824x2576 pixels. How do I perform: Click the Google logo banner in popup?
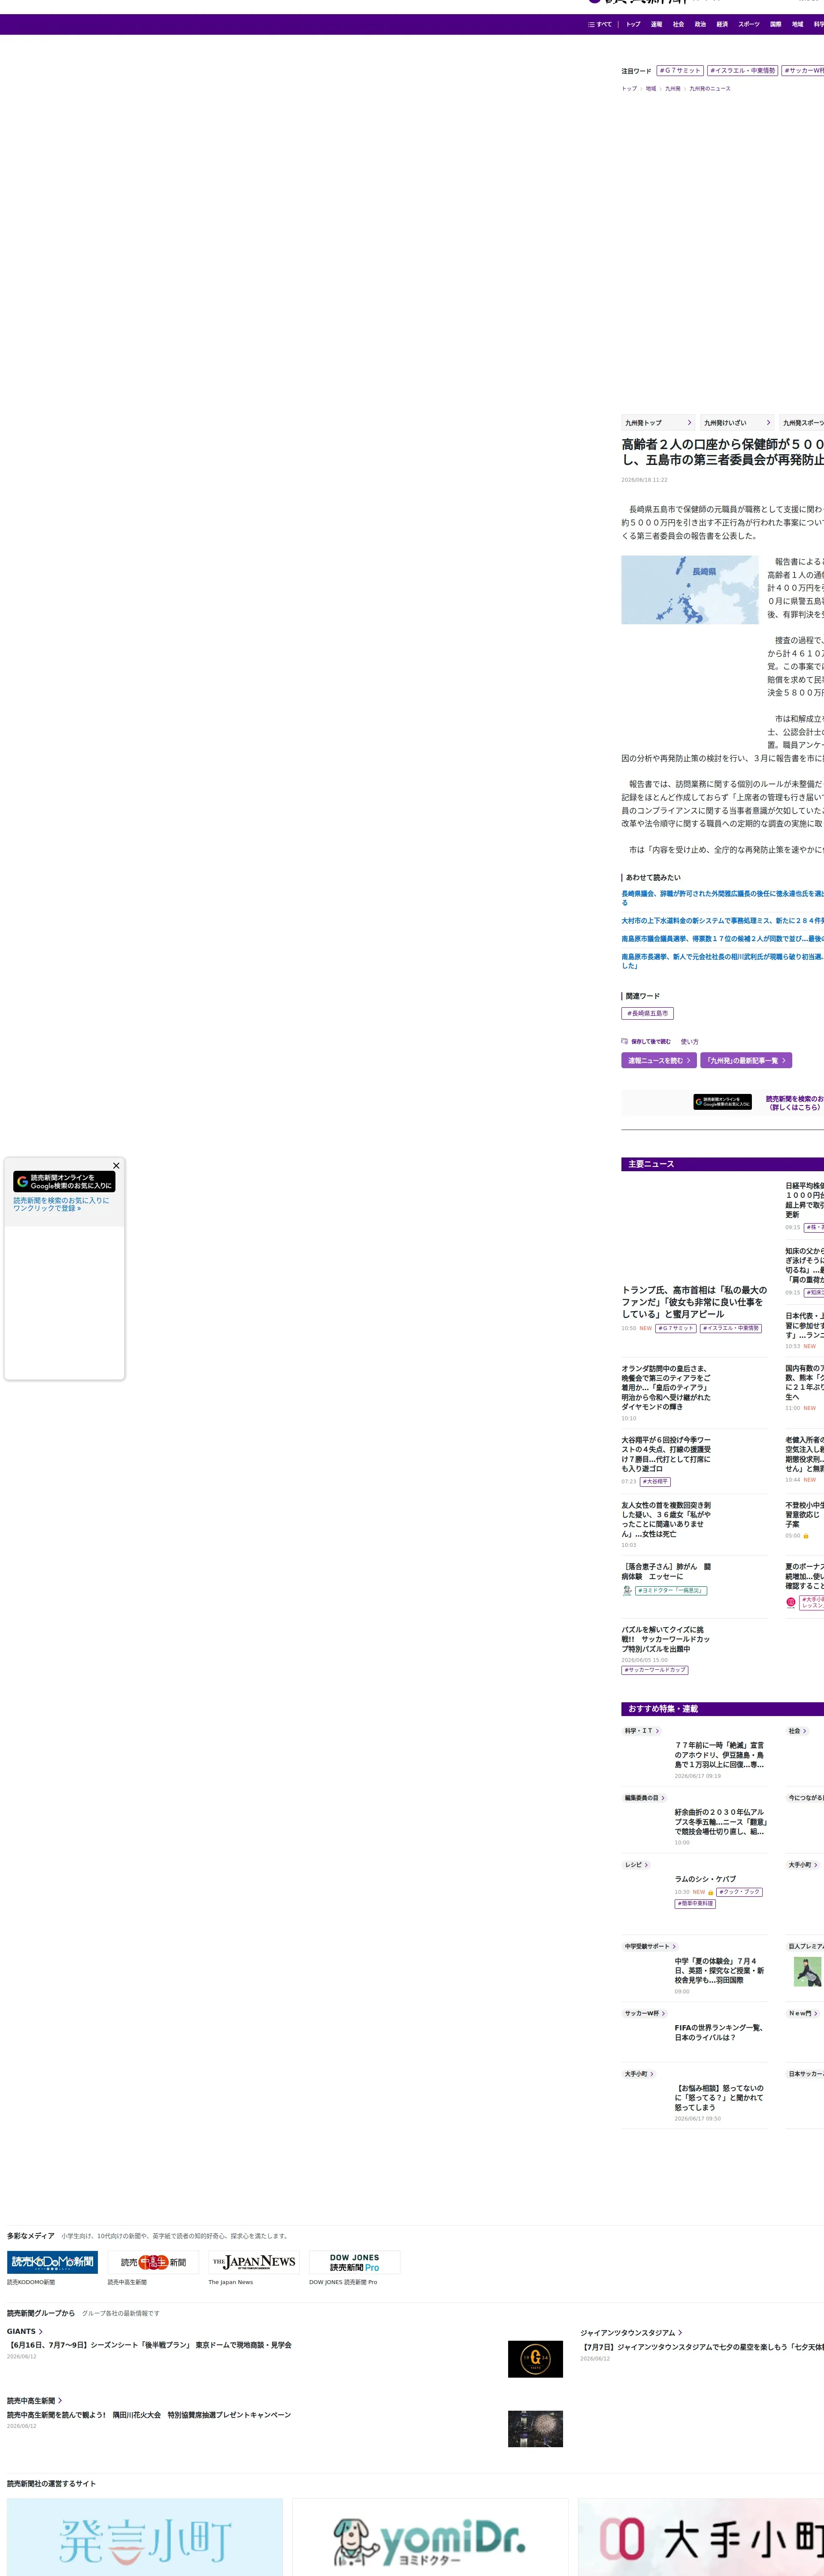tap(64, 1181)
